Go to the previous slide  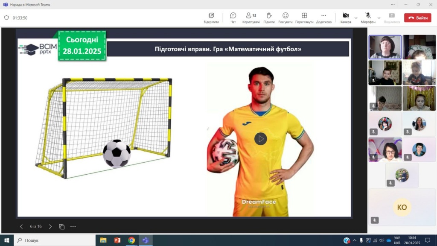[21, 226]
